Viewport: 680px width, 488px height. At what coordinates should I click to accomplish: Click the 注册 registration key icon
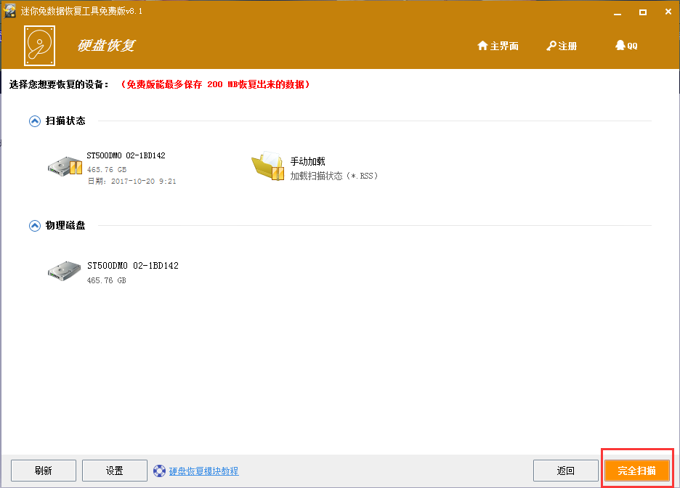(551, 45)
